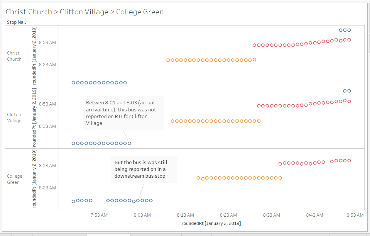Select the Christ Church row header
The image size is (370, 236).
click(x=14, y=56)
